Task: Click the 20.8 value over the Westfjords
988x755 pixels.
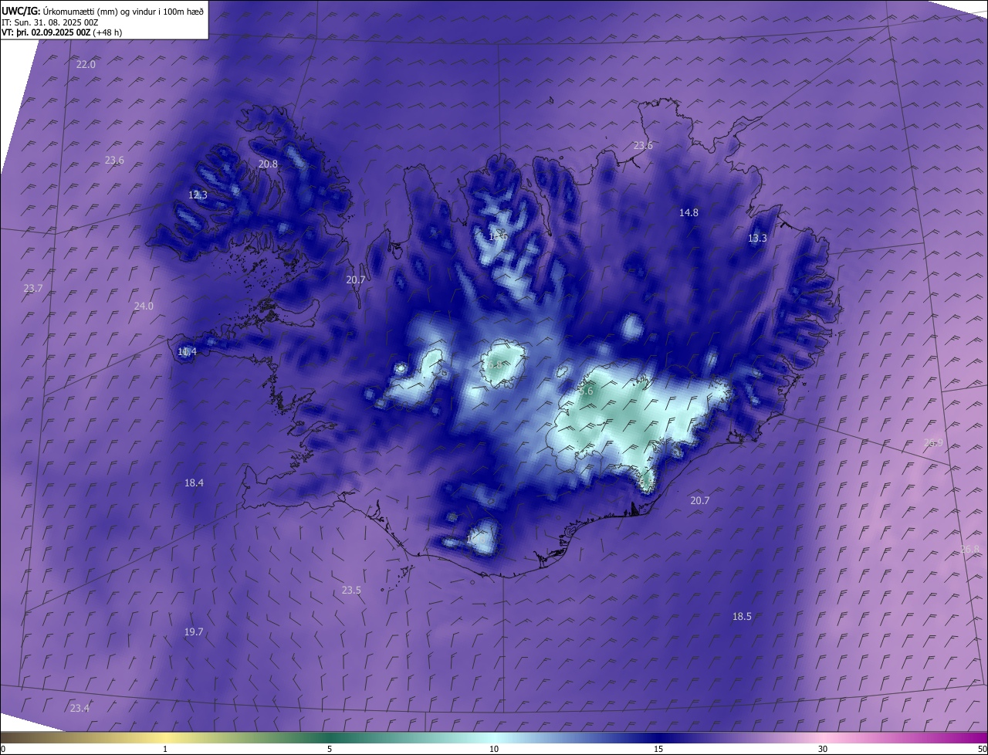Action: [x=268, y=164]
